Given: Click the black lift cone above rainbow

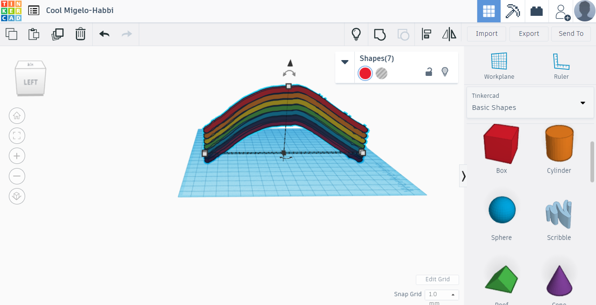Looking at the screenshot, I should [290, 63].
